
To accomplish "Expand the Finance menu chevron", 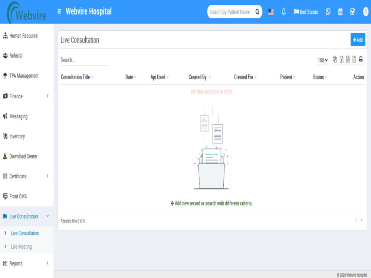I will click(47, 96).
